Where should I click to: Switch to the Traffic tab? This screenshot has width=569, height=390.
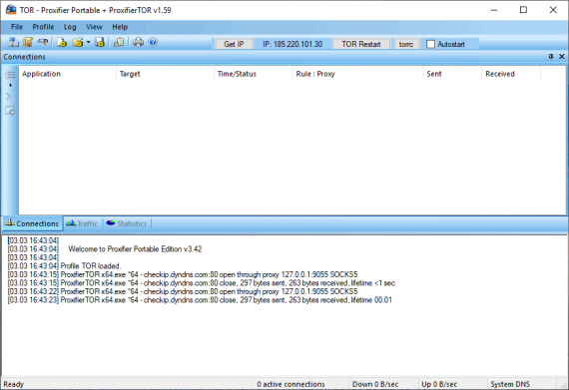(83, 223)
